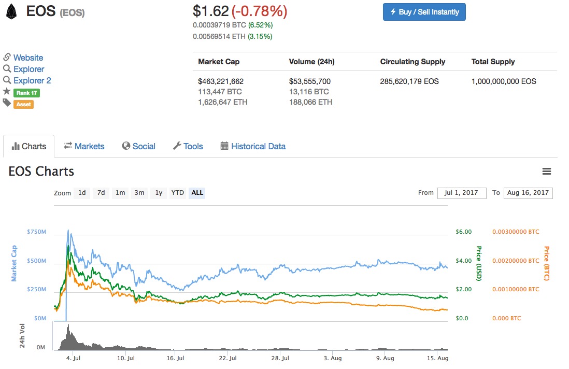569x369 pixels.
Task: Click the Rank 17 green badge
Action: coord(26,93)
